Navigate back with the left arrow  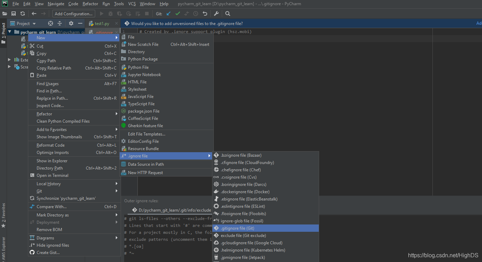coord(34,14)
